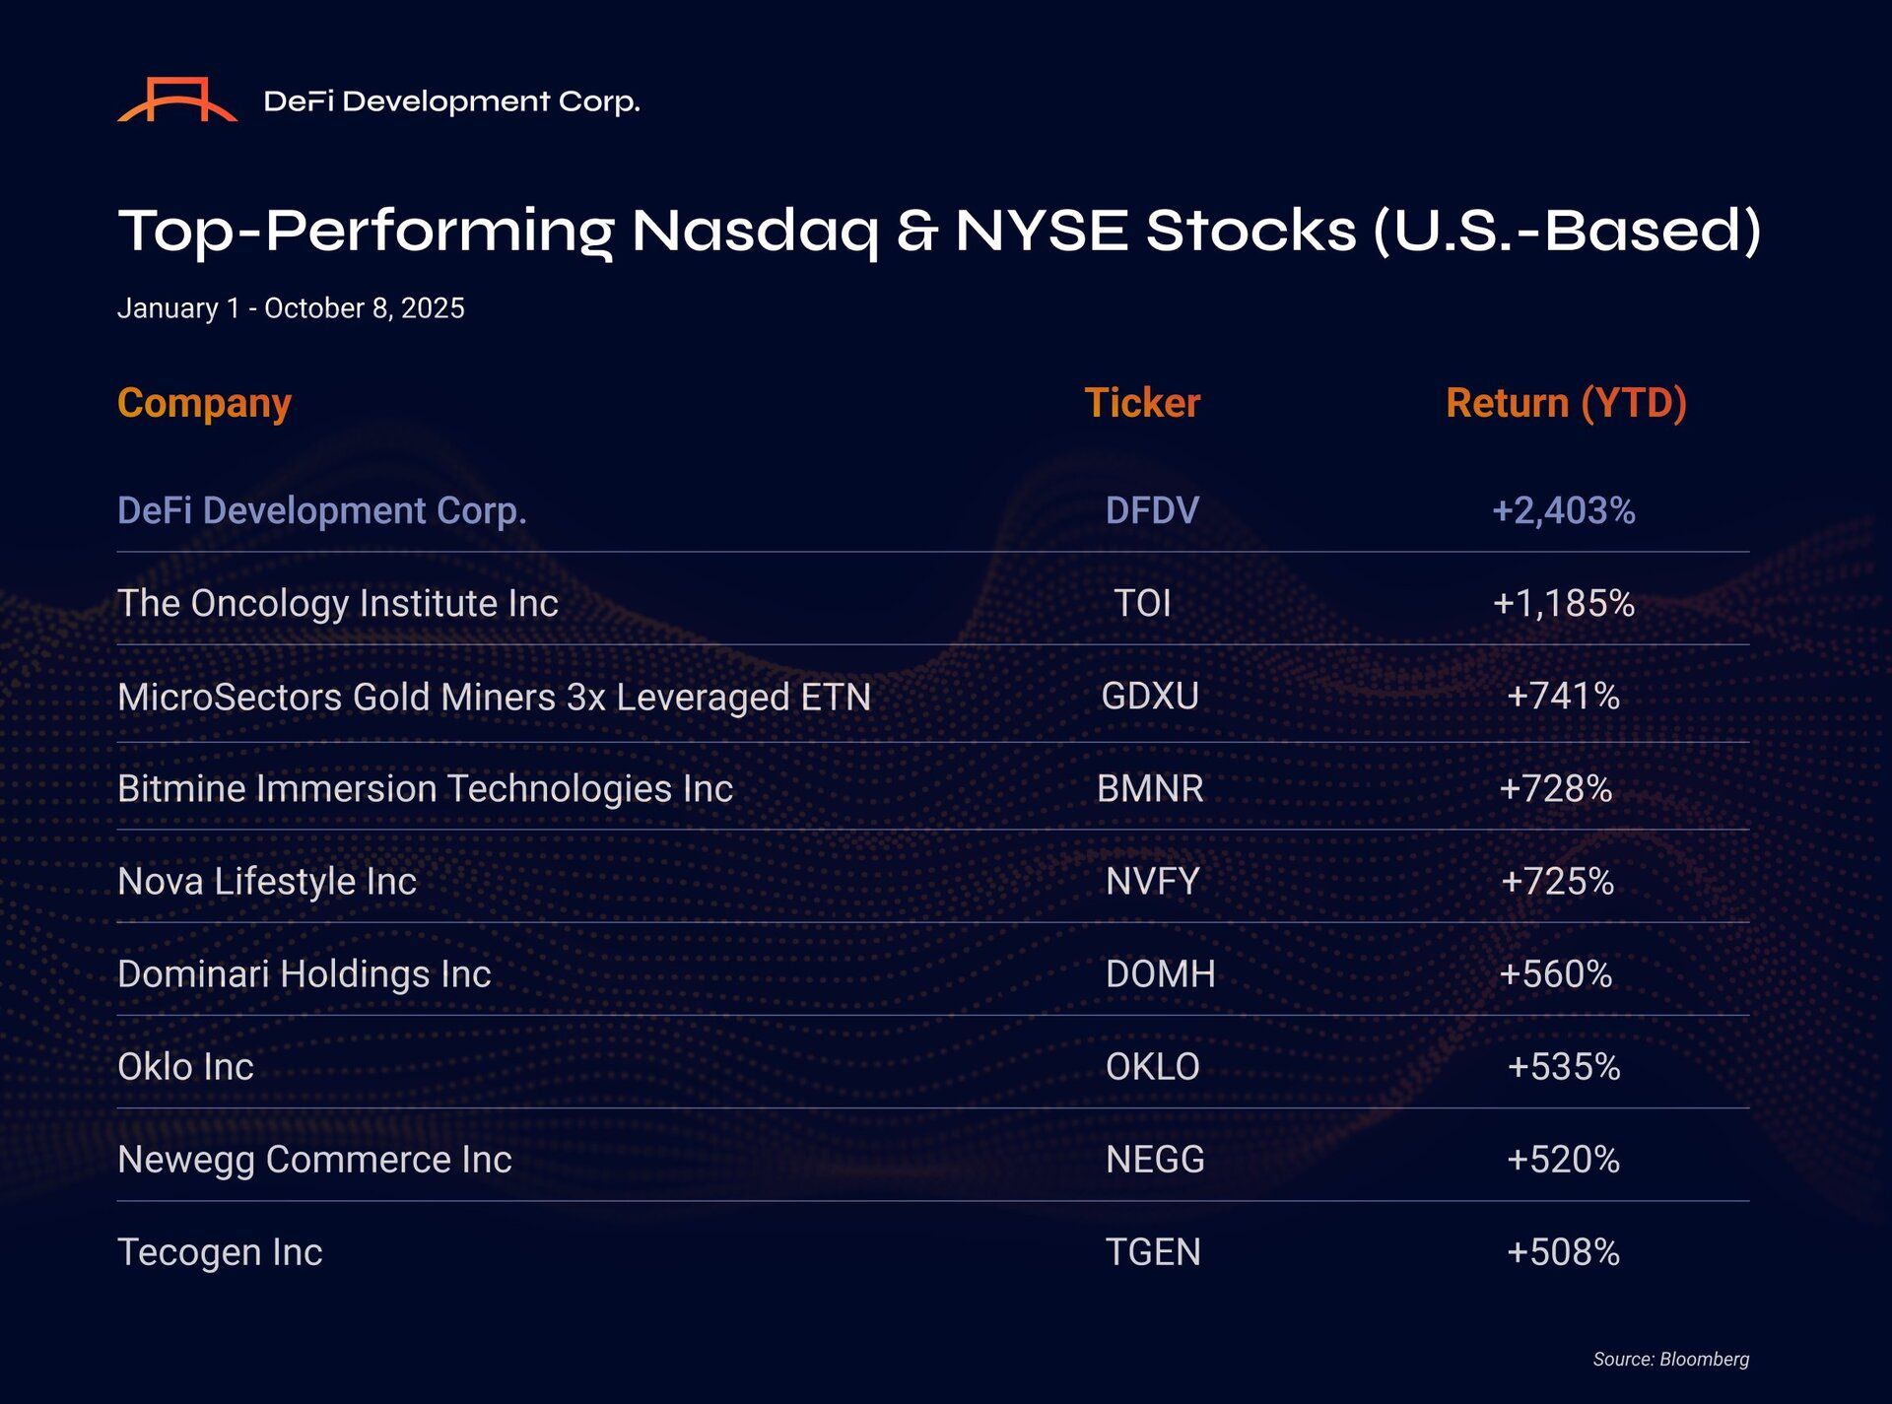
Task: Click the DeFi Development Corp. brand name beside the logo
Action: click(451, 101)
